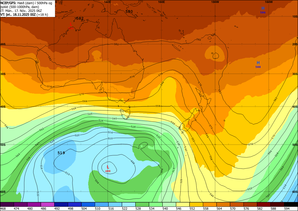Screen dimensions: 298x211
Task: Click the 60S label on the left edge
Action: click(x=3, y=192)
